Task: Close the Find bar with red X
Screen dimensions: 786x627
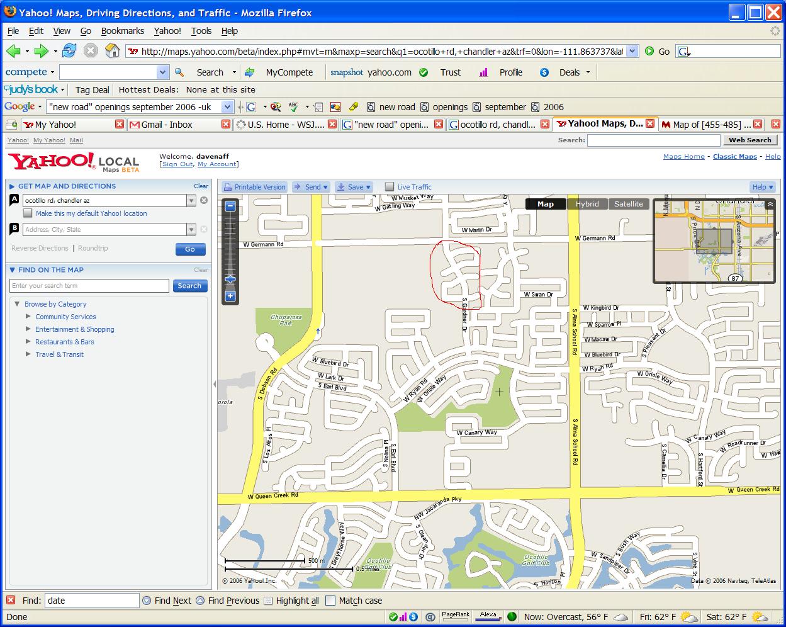Action: pyautogui.click(x=11, y=601)
